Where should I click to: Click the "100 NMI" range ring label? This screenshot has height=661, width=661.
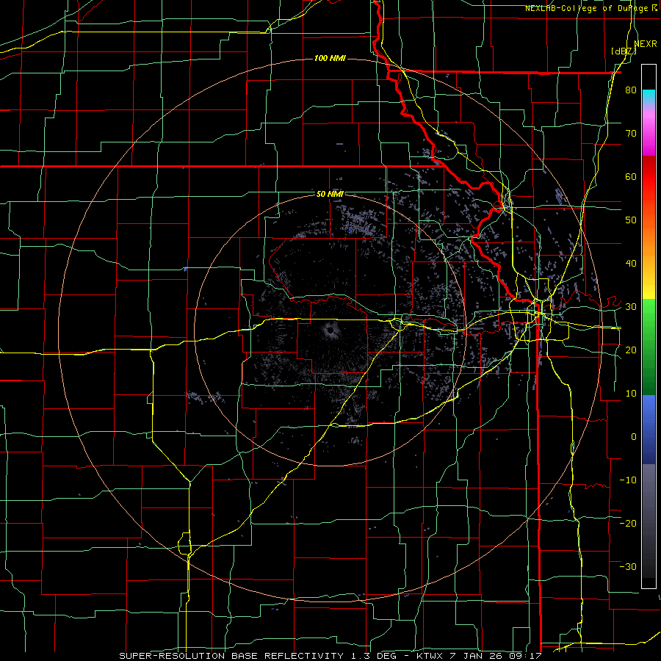[330, 58]
